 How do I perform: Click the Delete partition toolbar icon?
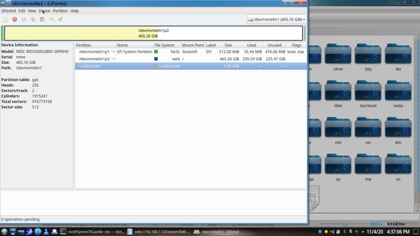(x=15, y=19)
